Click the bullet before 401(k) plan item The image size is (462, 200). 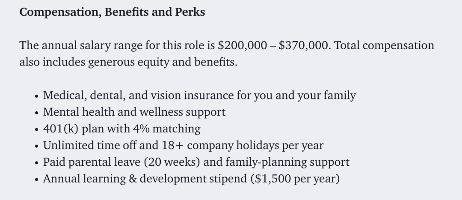pyautogui.click(x=36, y=129)
